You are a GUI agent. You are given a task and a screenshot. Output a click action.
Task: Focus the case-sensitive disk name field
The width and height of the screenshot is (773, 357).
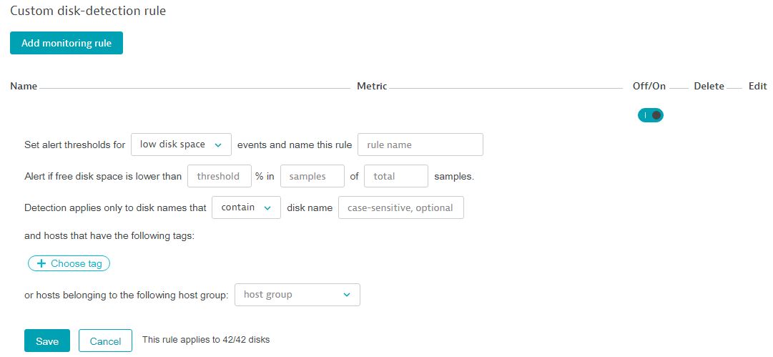click(x=400, y=207)
